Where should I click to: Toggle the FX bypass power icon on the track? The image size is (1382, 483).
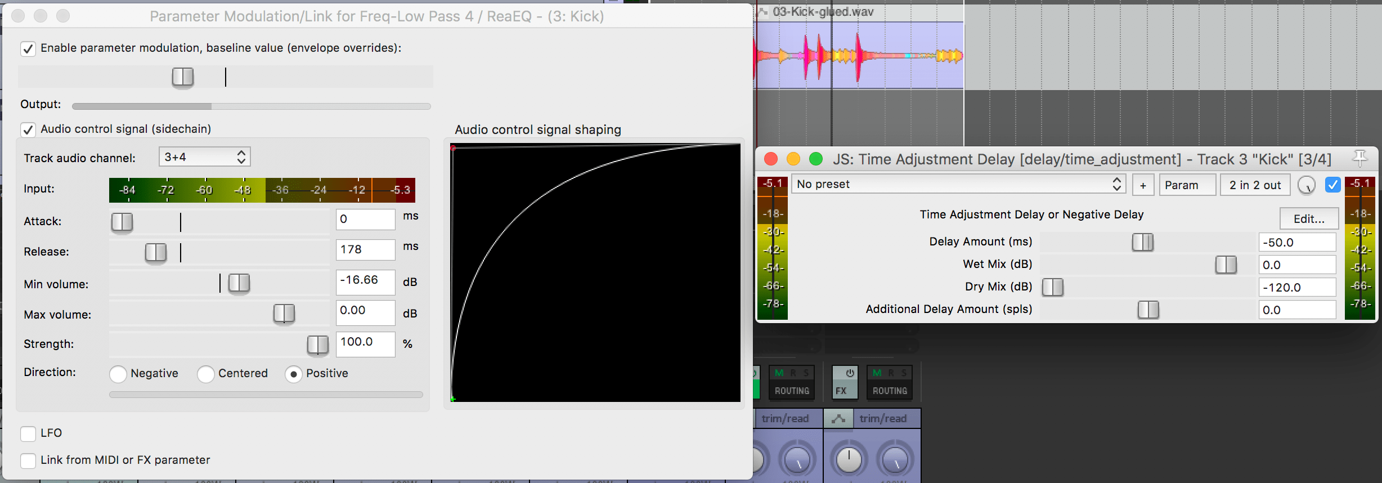(850, 373)
